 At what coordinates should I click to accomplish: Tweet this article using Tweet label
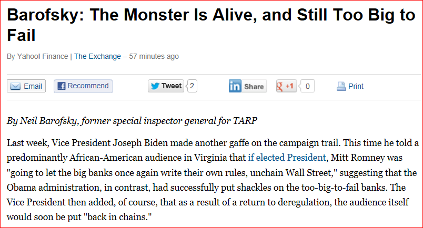click(172, 86)
